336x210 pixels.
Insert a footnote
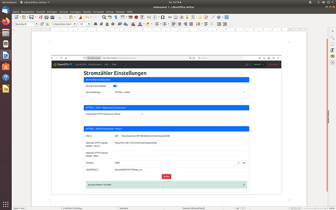pos(175,17)
